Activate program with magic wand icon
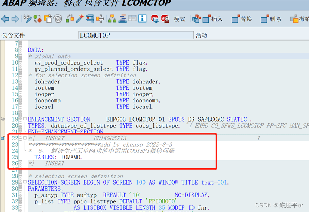Viewport: 309px width, 212px height. [80, 18]
